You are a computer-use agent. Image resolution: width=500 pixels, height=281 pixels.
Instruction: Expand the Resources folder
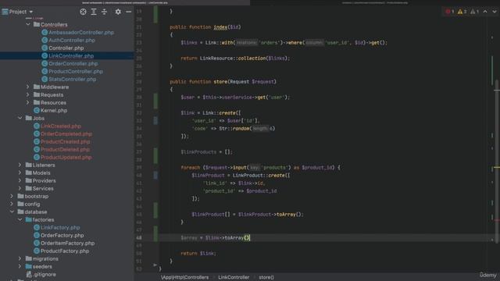coord(28,102)
